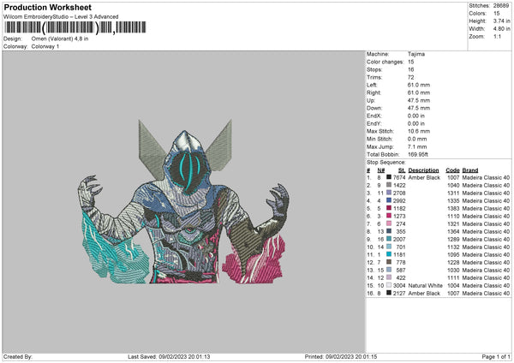
Task: Select the color swatch for code 1095
Action: 391,254
